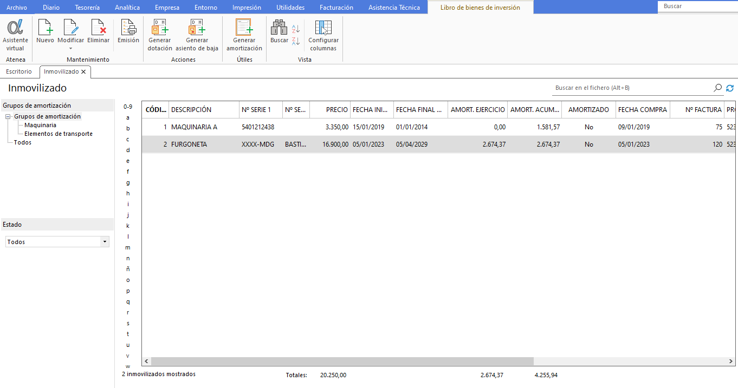
Task: Click the magnifier icon in file search
Action: [718, 88]
